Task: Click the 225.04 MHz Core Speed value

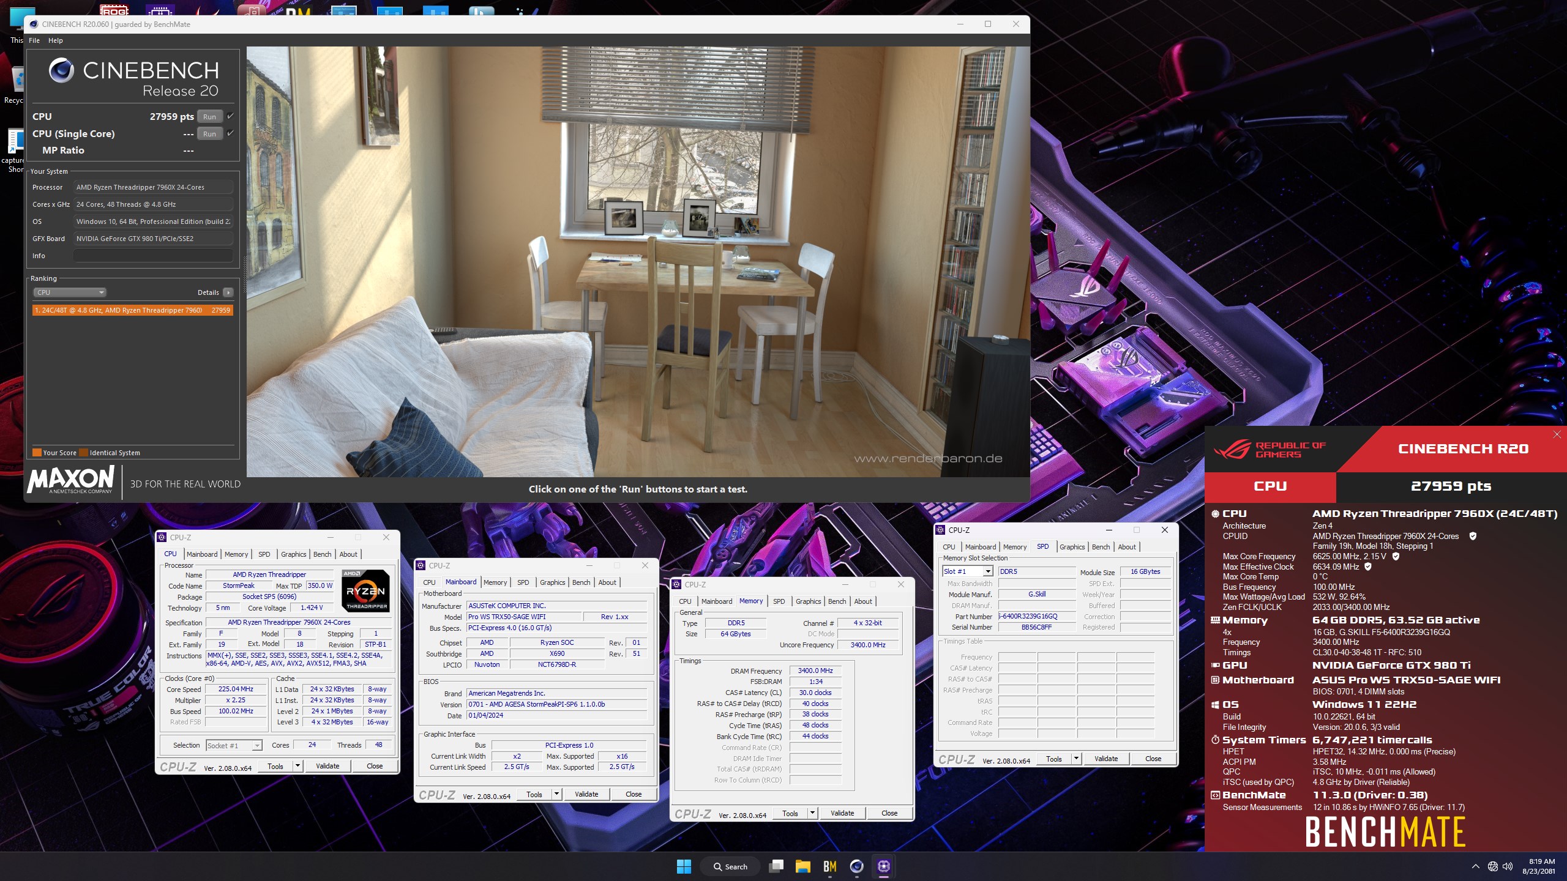Action: click(236, 689)
